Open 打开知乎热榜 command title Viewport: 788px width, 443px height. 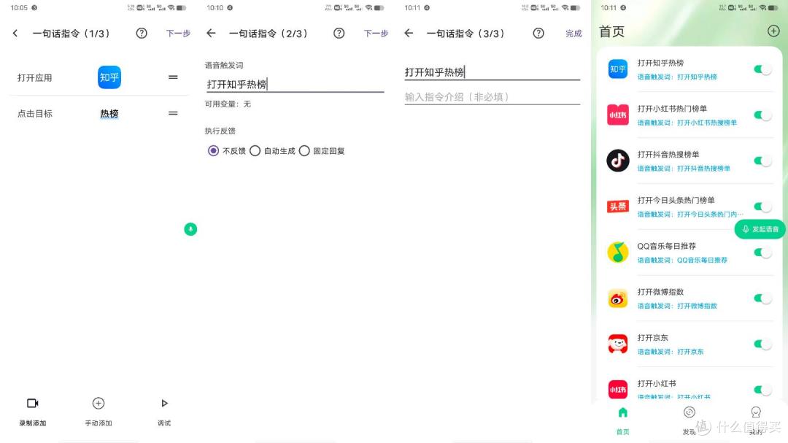point(660,63)
